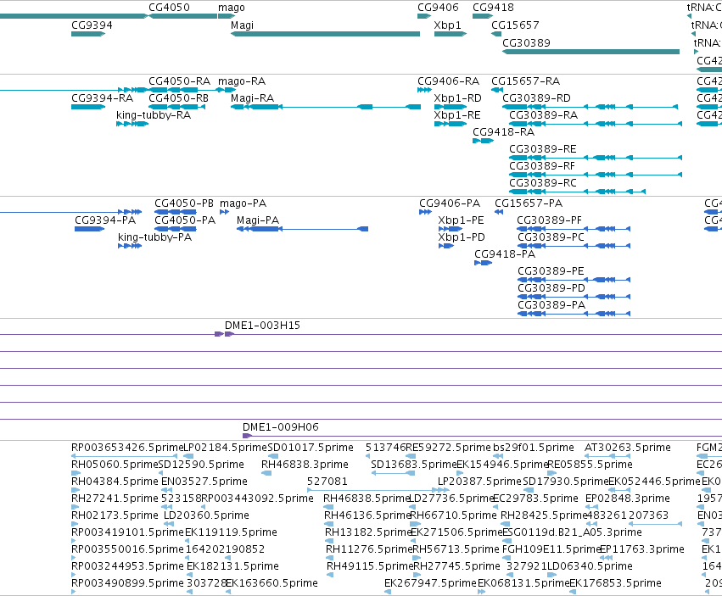Open transcript CG30389-RA
722x596 pixels.
pos(543,115)
